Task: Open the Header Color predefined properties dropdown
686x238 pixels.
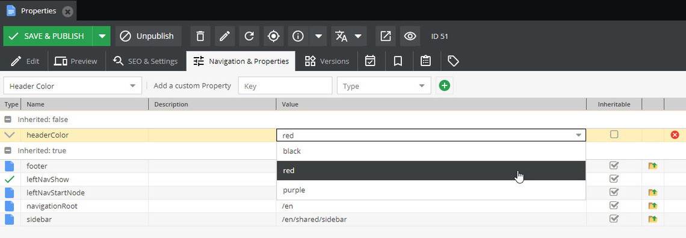Action: [73, 86]
